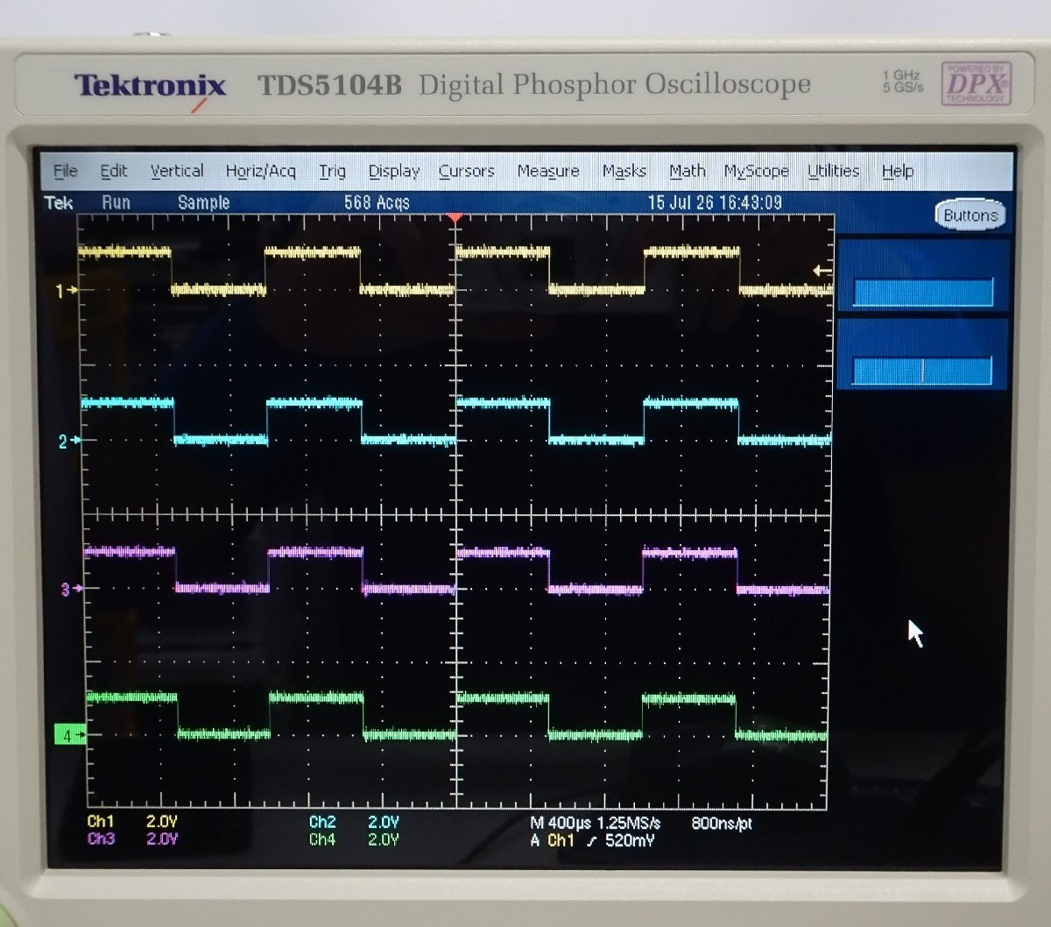The height and width of the screenshot is (927, 1051).
Task: Click the Ch3 2.0V scale readout
Action: (x=132, y=839)
